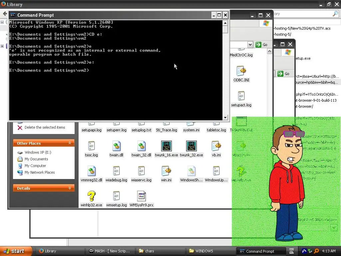Viewport: 341px width, 256px height.
Task: Select the vb.ini file icon
Action: click(216, 146)
